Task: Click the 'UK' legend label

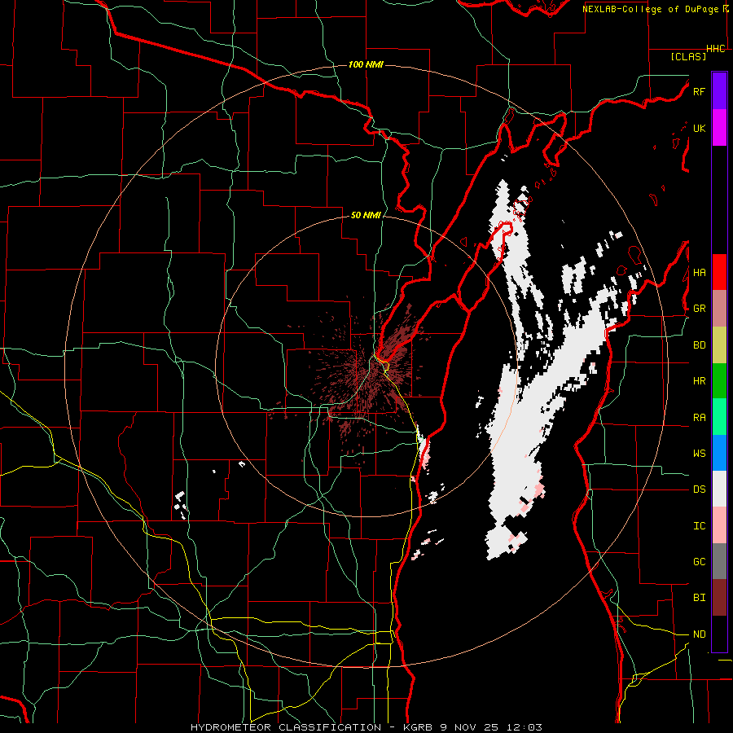Action: click(699, 128)
